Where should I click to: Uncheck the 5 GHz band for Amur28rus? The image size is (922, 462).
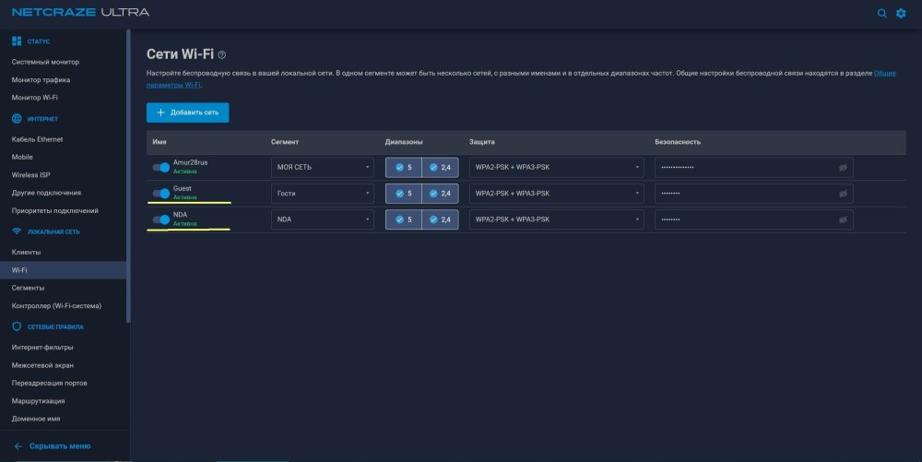pos(404,168)
